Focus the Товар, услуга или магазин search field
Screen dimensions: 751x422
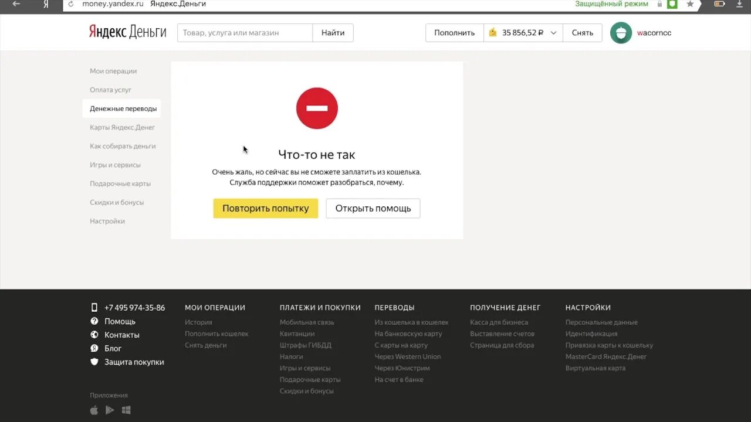[x=245, y=33]
